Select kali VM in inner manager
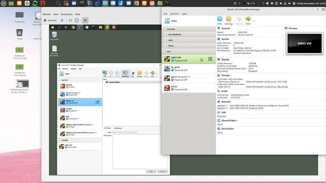 pos(80,117)
